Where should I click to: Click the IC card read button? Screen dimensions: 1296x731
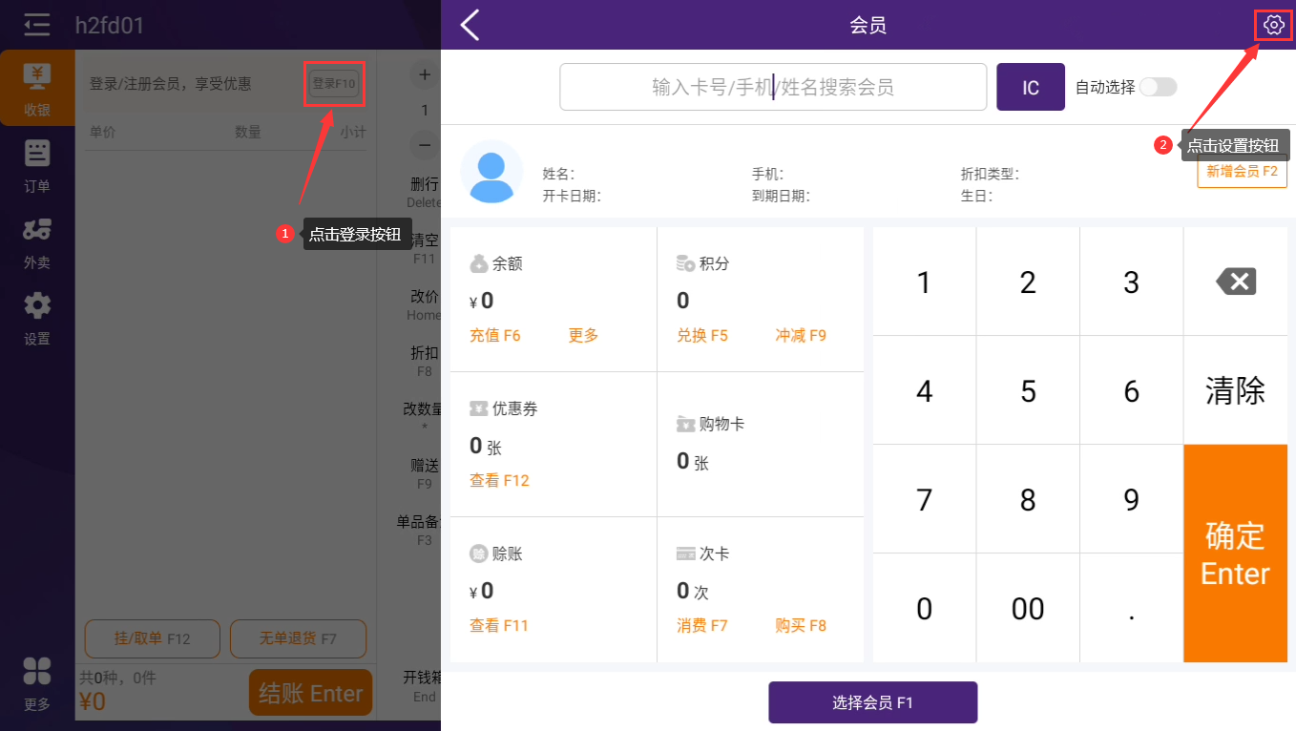click(x=1031, y=87)
